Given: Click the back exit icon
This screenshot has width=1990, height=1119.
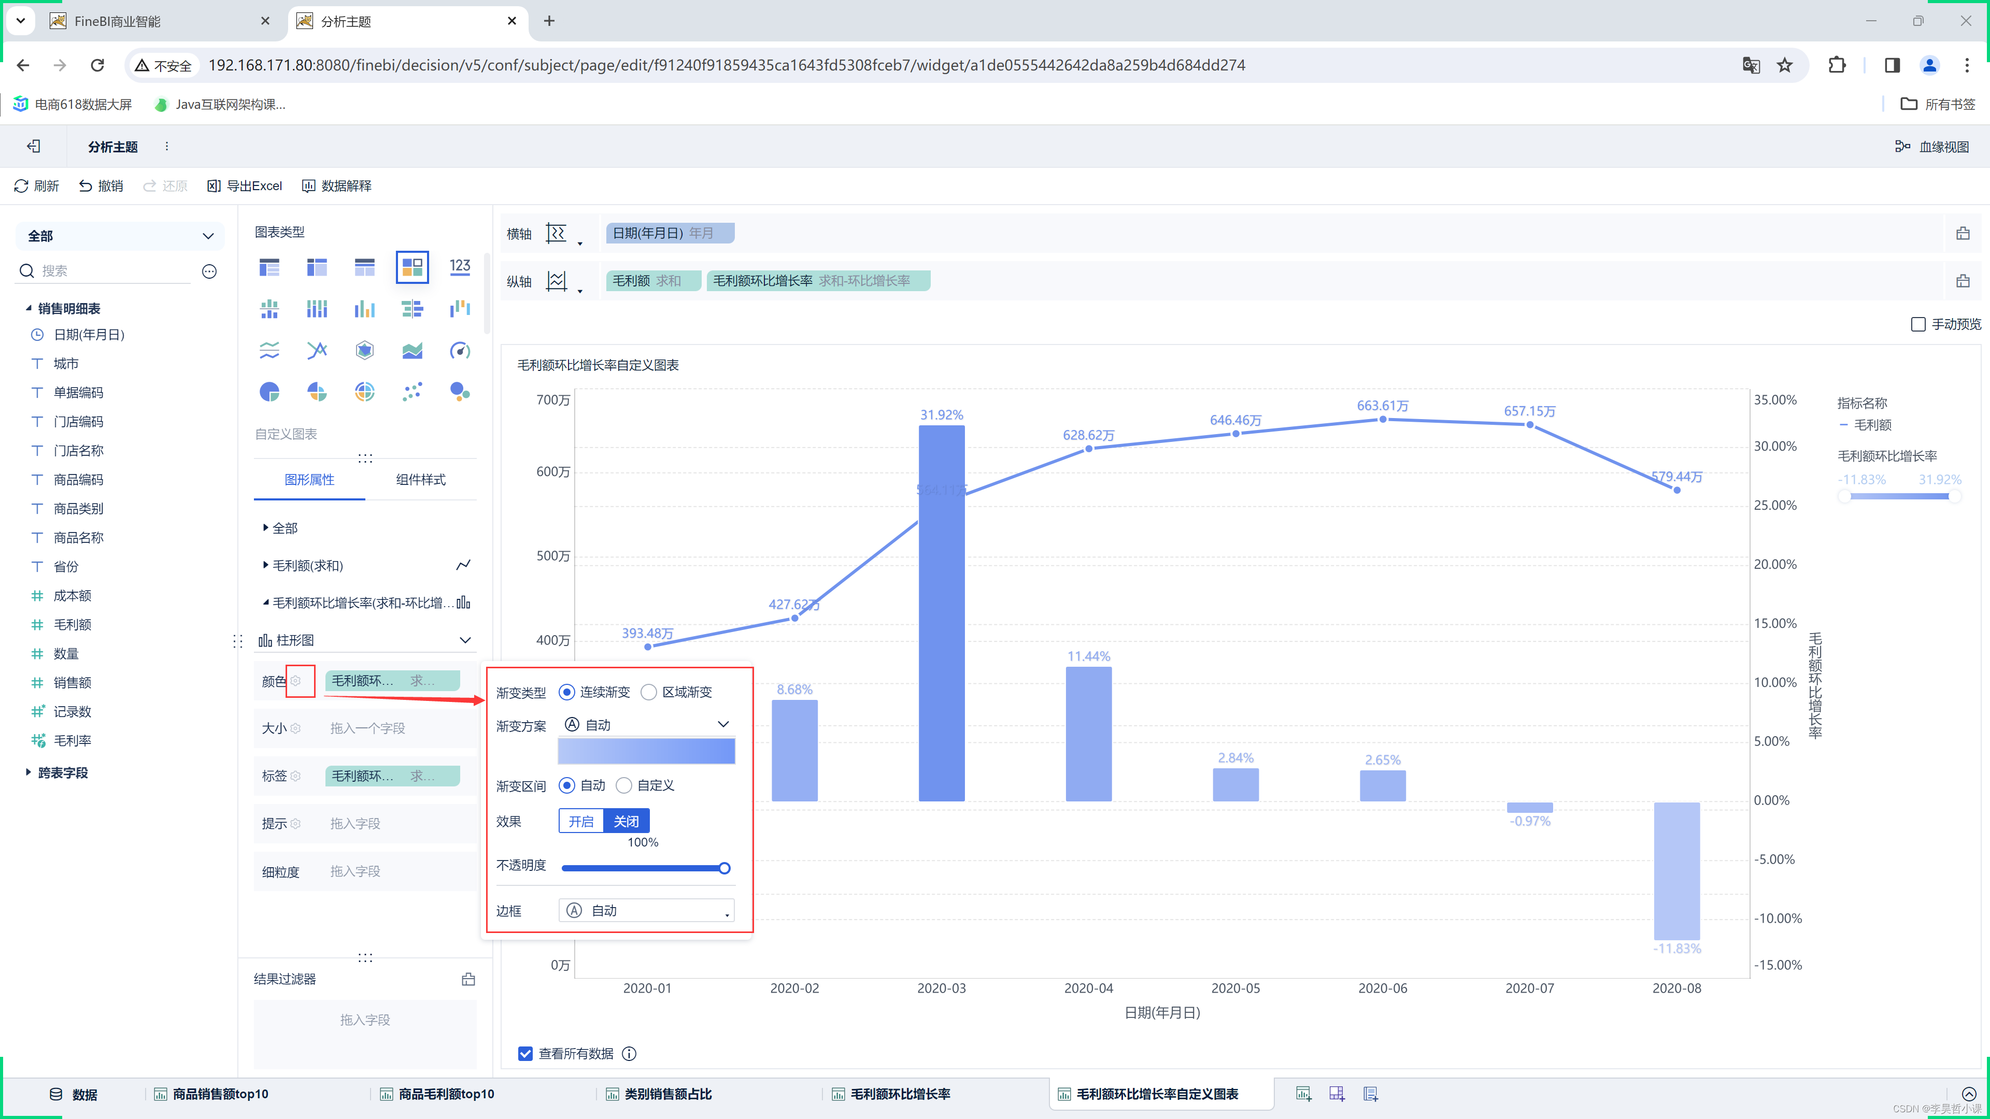Looking at the screenshot, I should [x=33, y=146].
